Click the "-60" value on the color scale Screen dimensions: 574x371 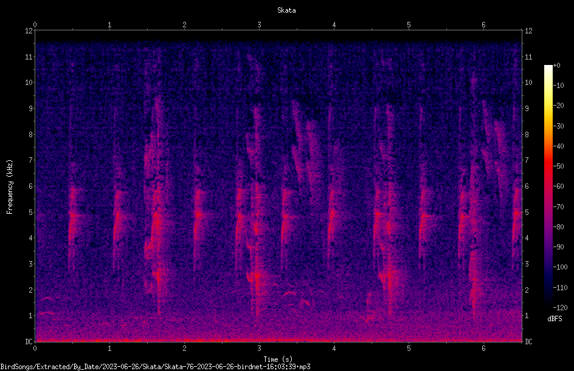pyautogui.click(x=559, y=186)
